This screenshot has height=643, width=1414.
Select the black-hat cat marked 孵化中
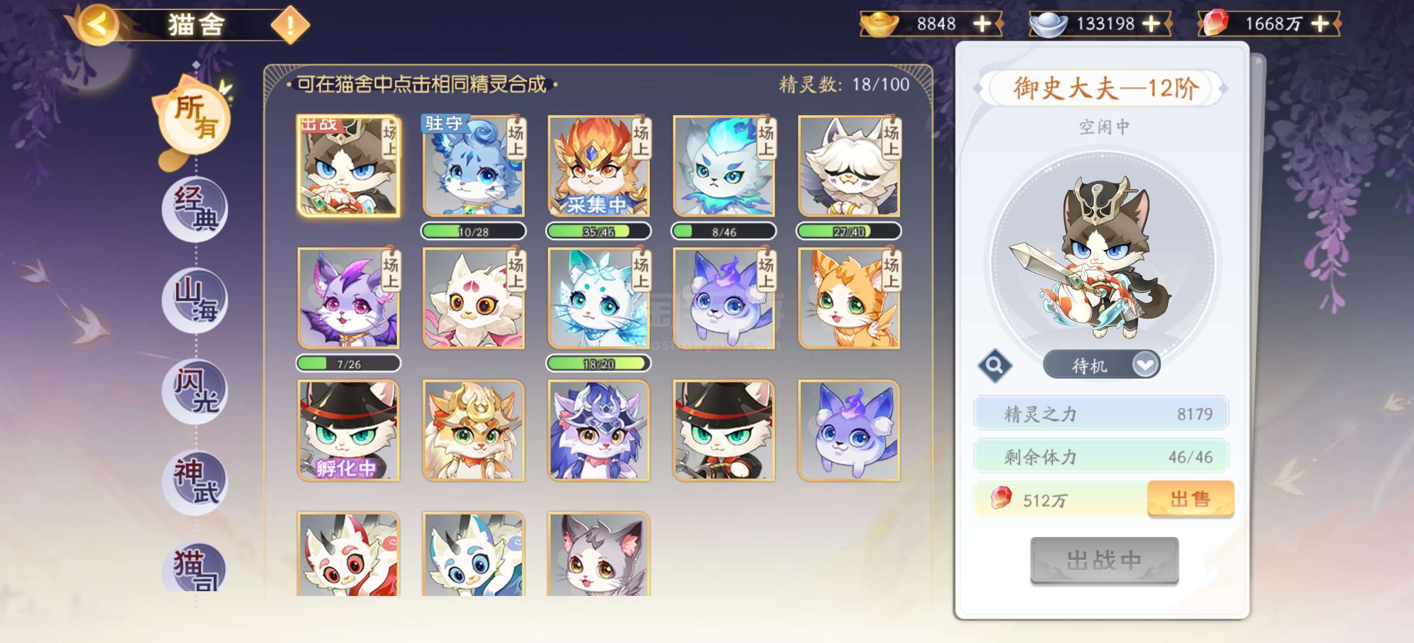click(x=349, y=430)
